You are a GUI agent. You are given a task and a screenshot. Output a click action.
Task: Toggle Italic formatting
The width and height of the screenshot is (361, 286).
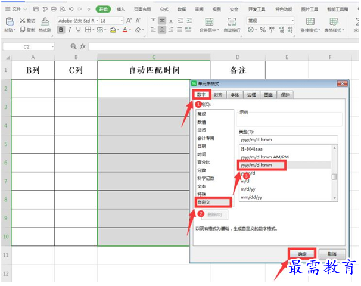(x=70, y=30)
